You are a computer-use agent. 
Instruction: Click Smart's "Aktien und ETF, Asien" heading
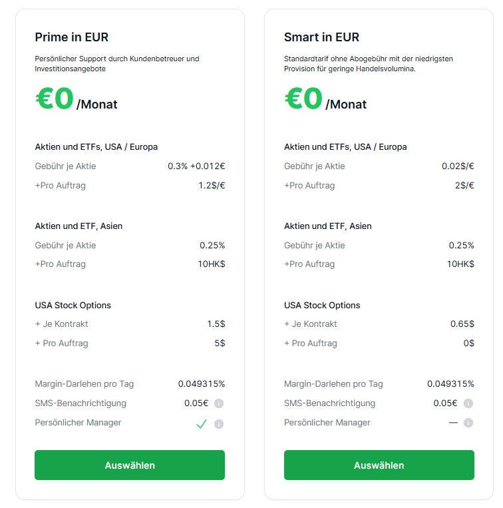point(328,226)
